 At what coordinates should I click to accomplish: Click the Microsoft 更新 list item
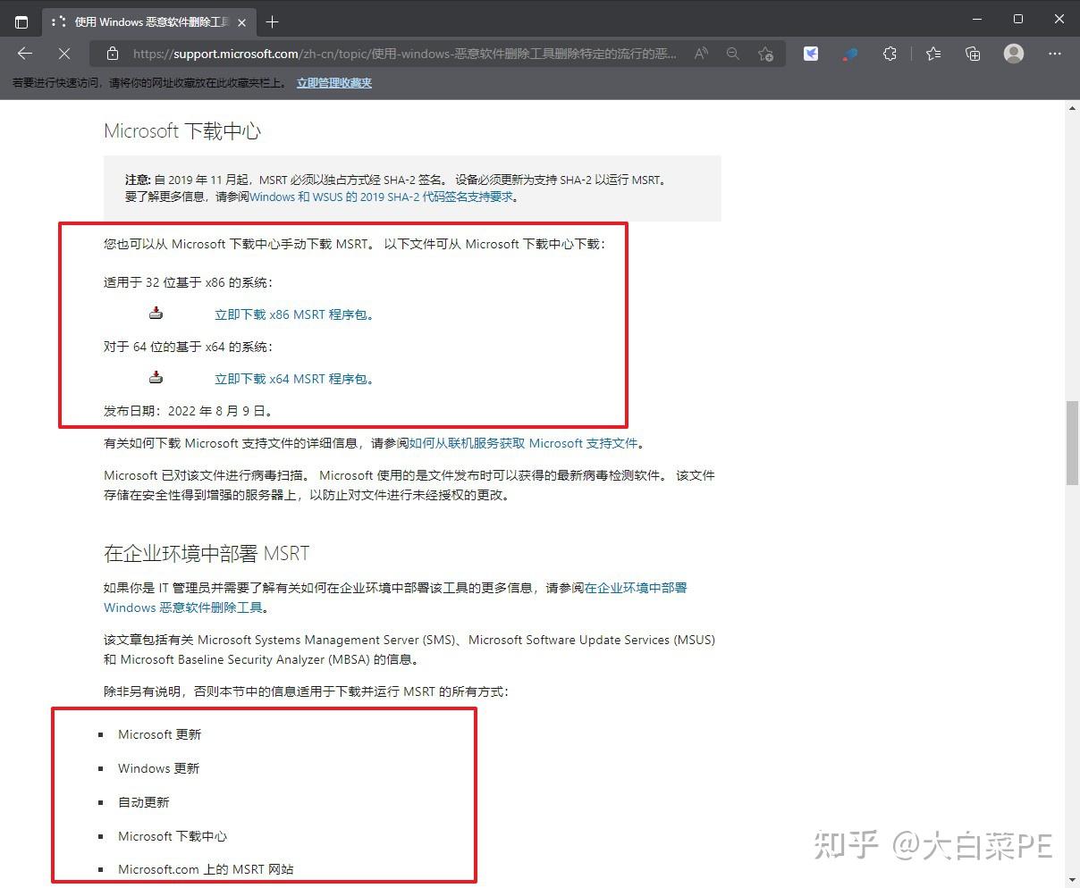(x=159, y=734)
